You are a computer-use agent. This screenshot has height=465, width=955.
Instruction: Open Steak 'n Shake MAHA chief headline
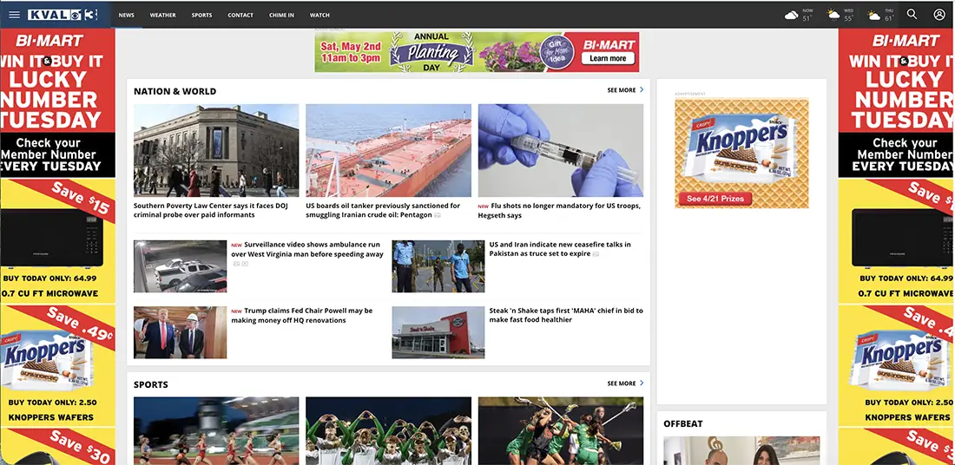coord(566,315)
